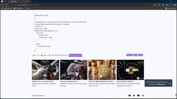This screenshot has height=99, width=177.
Task: Click the 'views: 1754' text
Action: (x=47, y=55)
